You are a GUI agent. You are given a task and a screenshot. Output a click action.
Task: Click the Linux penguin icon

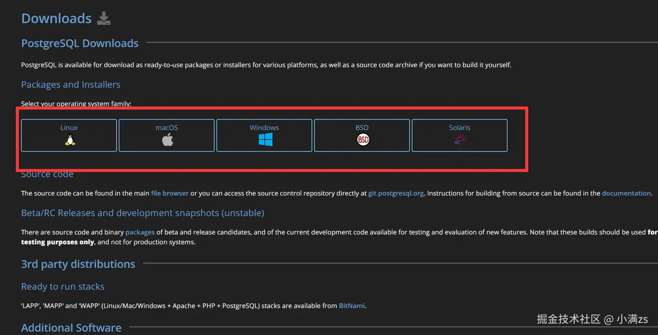coord(70,139)
